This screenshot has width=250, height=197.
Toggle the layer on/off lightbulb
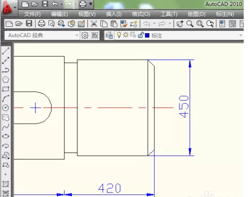(x=119, y=35)
